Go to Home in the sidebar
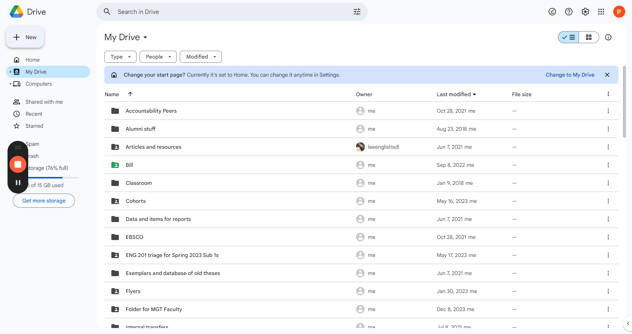This screenshot has height=334, width=632. pyautogui.click(x=48, y=60)
